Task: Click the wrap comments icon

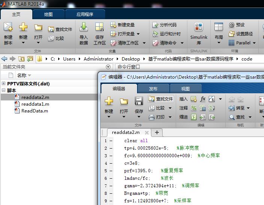Action: [x=212, y=108]
